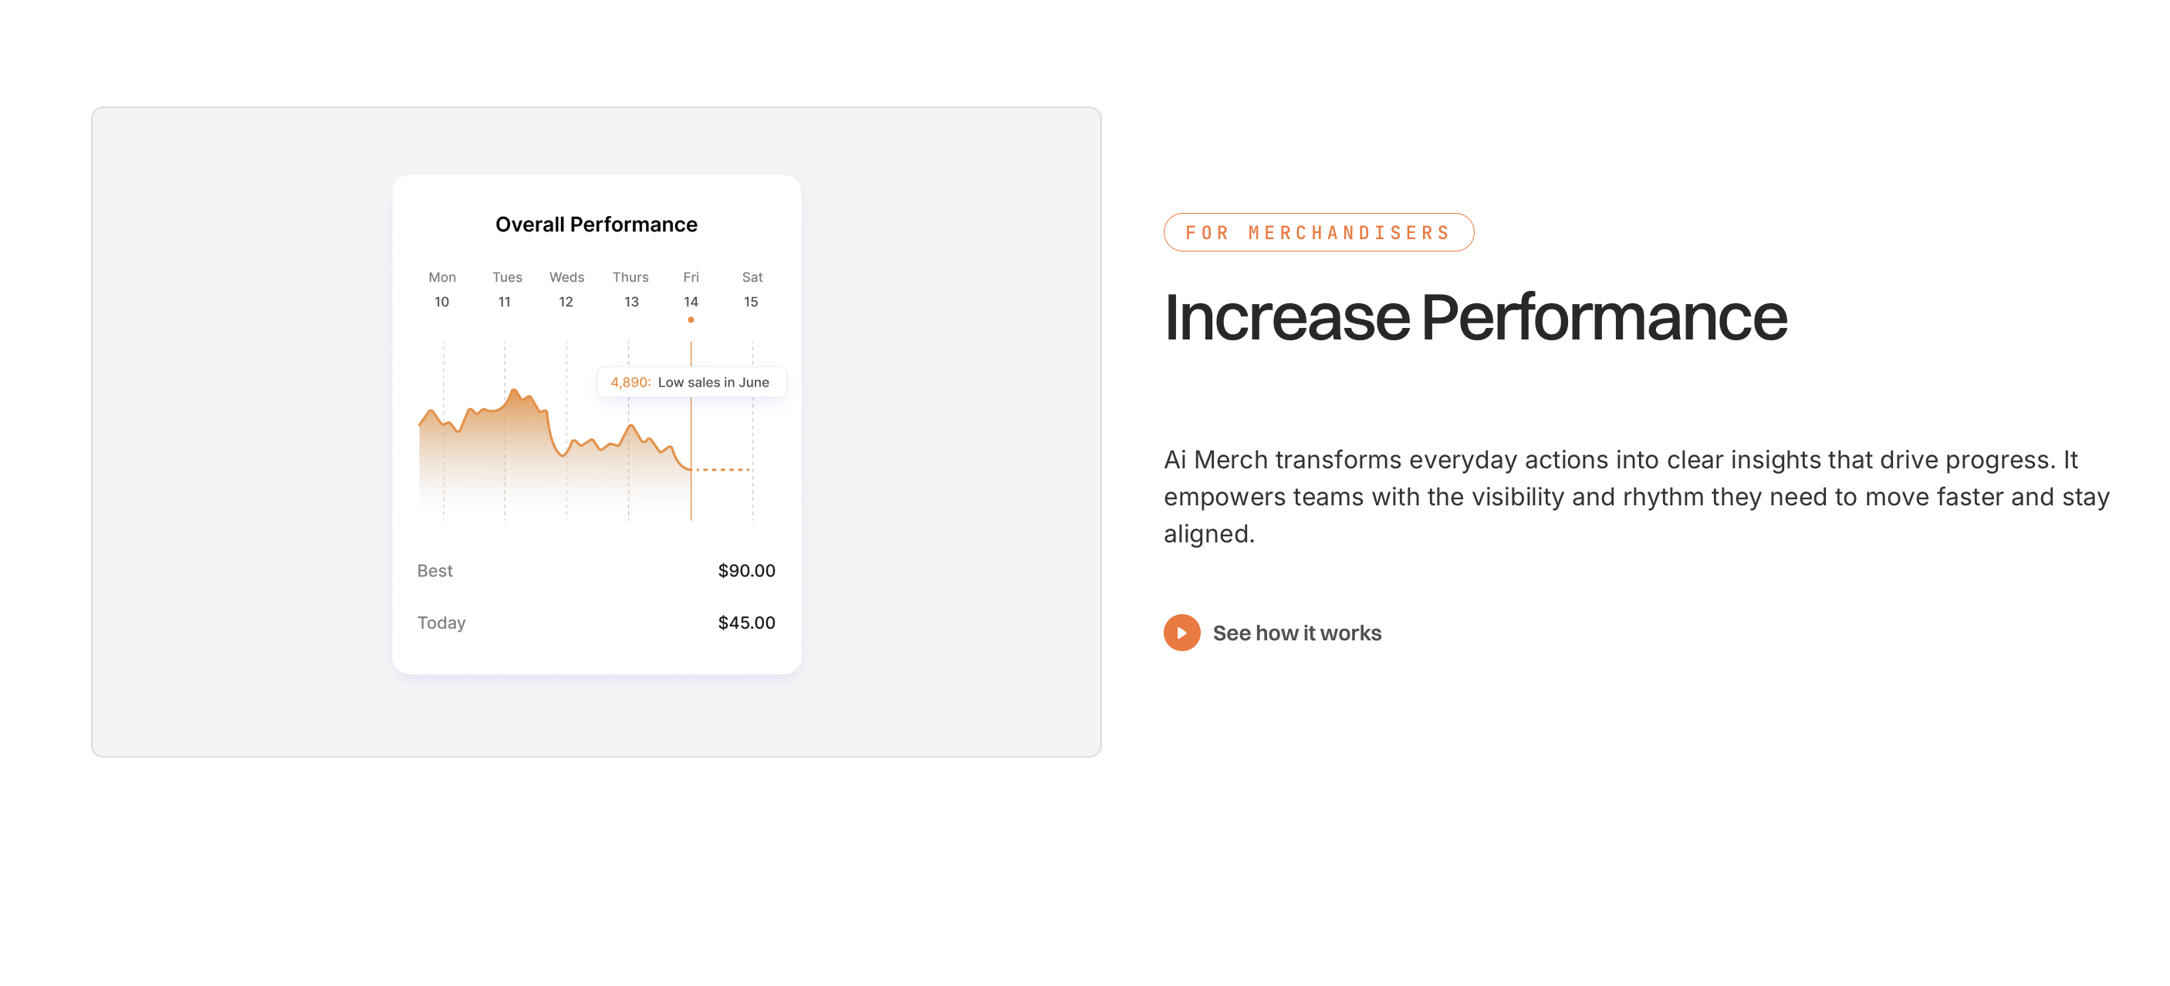Click the FOR MERCHANDISERS badge
This screenshot has height=986, width=2170.
[1318, 232]
